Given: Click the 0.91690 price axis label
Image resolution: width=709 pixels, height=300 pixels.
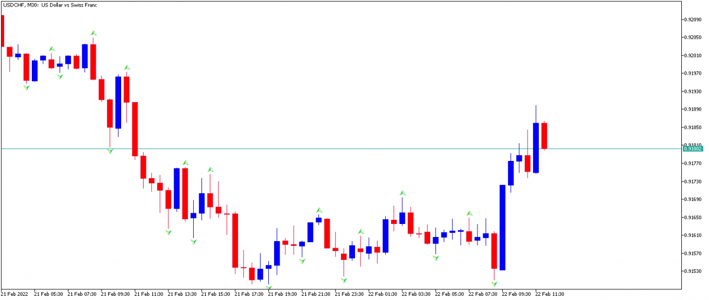Looking at the screenshot, I should (x=692, y=199).
